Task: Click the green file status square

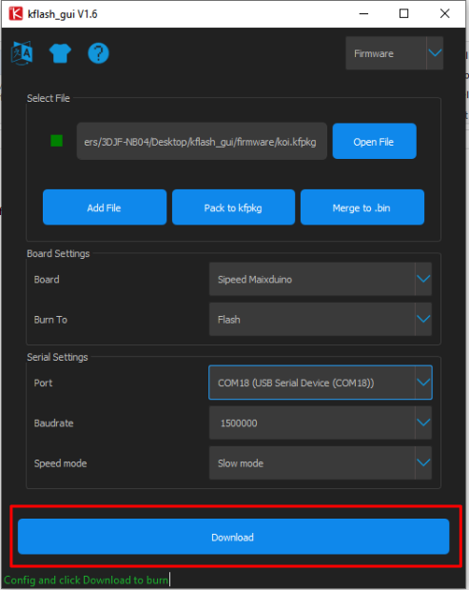Action: (x=56, y=141)
